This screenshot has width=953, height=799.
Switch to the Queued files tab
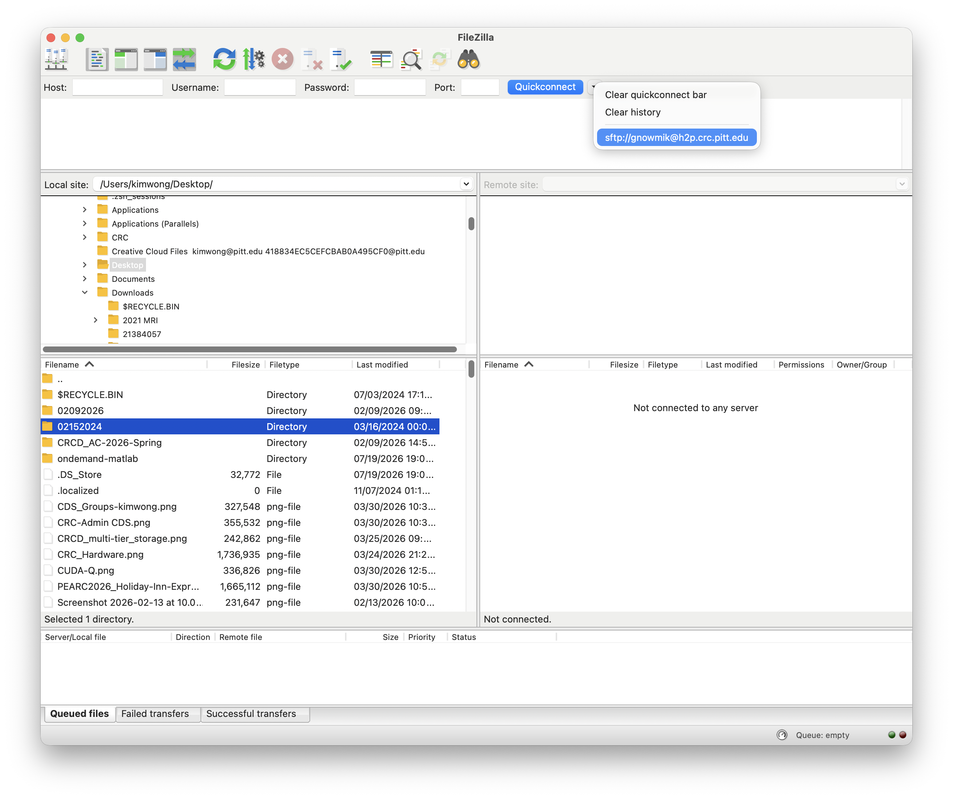tap(80, 714)
